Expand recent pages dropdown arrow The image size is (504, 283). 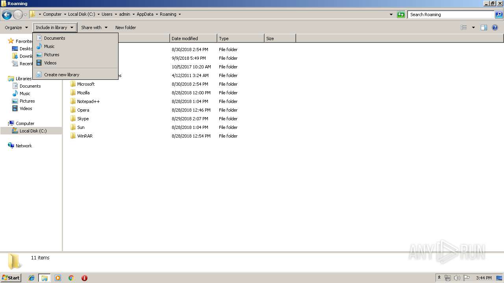[x=25, y=15]
